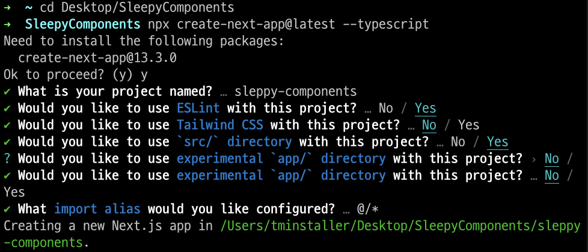Click the 'npx' word in the command line
Image resolution: width=588 pixels, height=252 pixels.
click(x=159, y=25)
